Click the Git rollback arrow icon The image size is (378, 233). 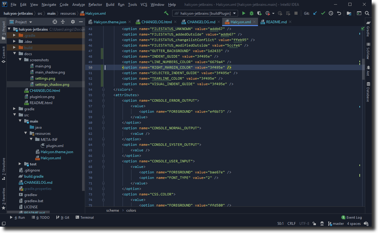click(x=339, y=13)
